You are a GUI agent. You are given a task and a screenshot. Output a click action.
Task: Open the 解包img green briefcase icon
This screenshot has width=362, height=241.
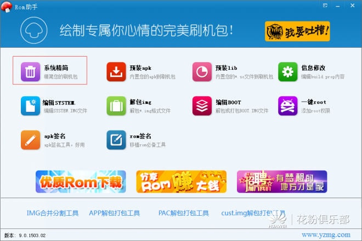pyautogui.click(x=116, y=106)
